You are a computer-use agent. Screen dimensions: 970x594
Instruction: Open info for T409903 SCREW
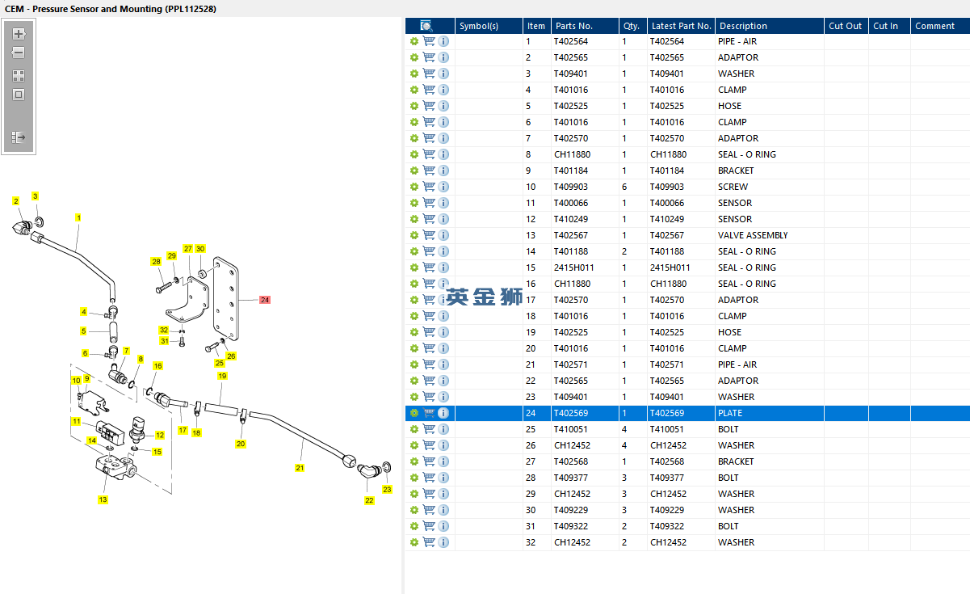coord(443,187)
